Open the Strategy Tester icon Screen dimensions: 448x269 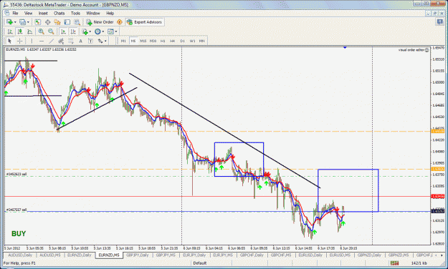(x=77, y=22)
